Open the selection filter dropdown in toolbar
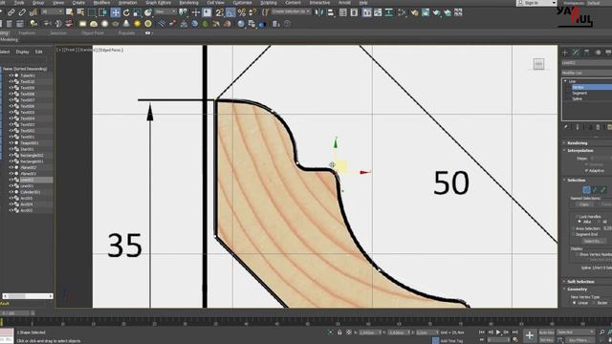The height and width of the screenshot is (344, 612). point(53,12)
